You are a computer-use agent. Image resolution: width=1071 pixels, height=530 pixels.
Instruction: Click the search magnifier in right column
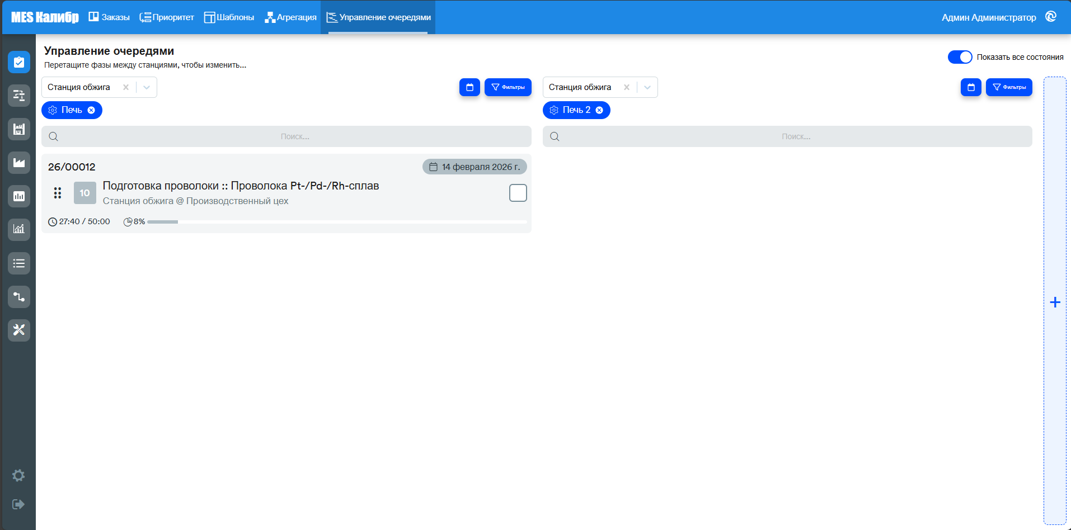555,136
